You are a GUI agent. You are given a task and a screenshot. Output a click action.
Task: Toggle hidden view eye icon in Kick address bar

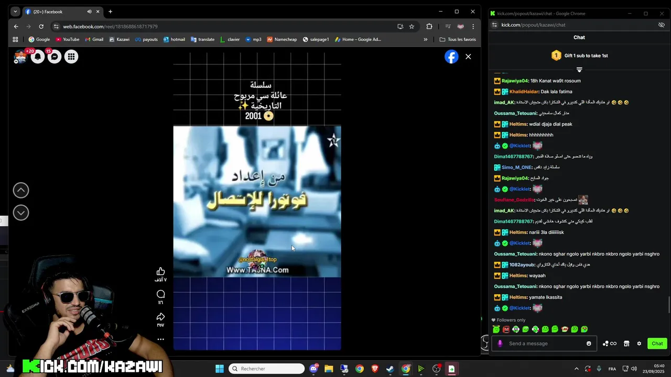(662, 25)
